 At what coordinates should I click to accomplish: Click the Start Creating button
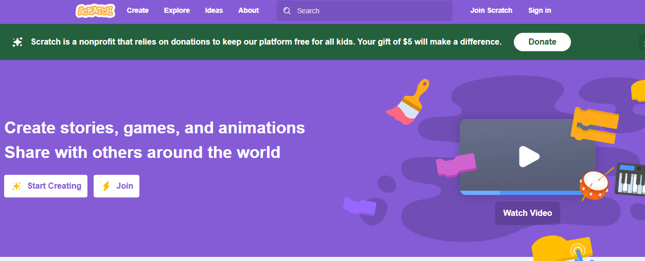(x=46, y=186)
